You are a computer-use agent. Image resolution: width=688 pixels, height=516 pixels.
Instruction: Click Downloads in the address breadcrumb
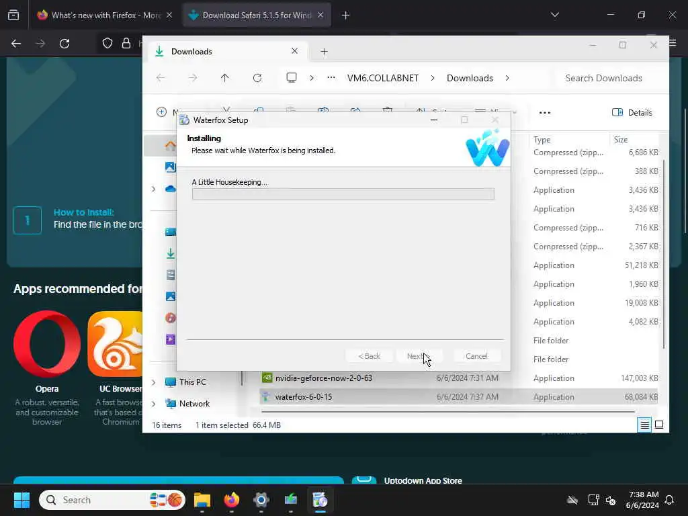[470, 78]
